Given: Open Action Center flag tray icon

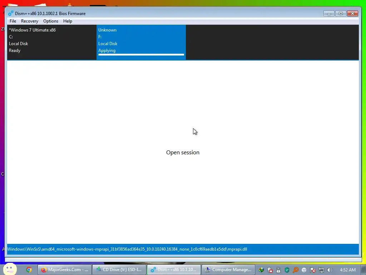Looking at the screenshot, I should coord(312,270).
